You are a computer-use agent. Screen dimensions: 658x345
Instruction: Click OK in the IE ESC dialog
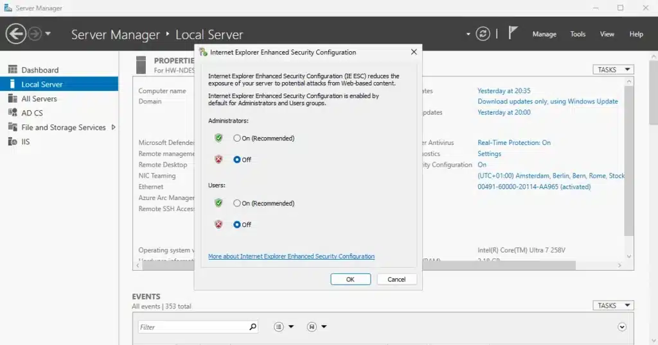point(350,279)
